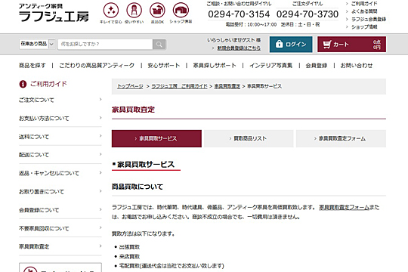This screenshot has width=408, height=272.
Task: Click chevron beside お取り置きについて
Action: click(x=100, y=191)
